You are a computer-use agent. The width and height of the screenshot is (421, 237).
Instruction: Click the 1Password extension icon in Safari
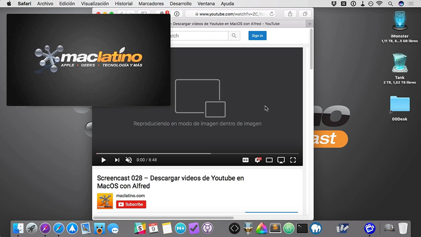coord(177,14)
